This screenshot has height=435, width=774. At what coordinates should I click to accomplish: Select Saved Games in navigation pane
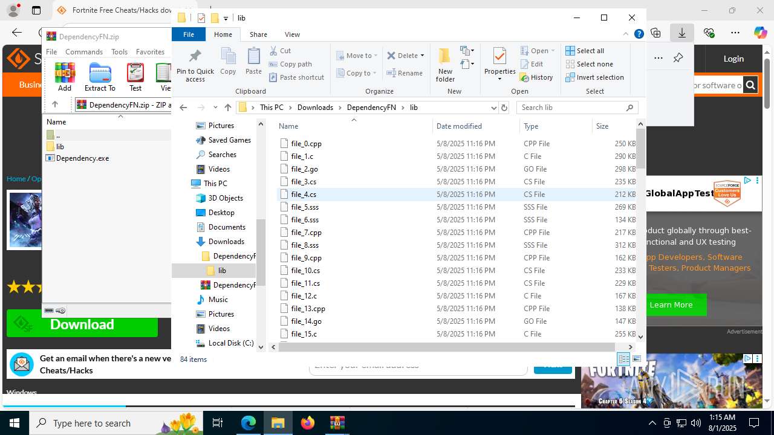tap(229, 140)
